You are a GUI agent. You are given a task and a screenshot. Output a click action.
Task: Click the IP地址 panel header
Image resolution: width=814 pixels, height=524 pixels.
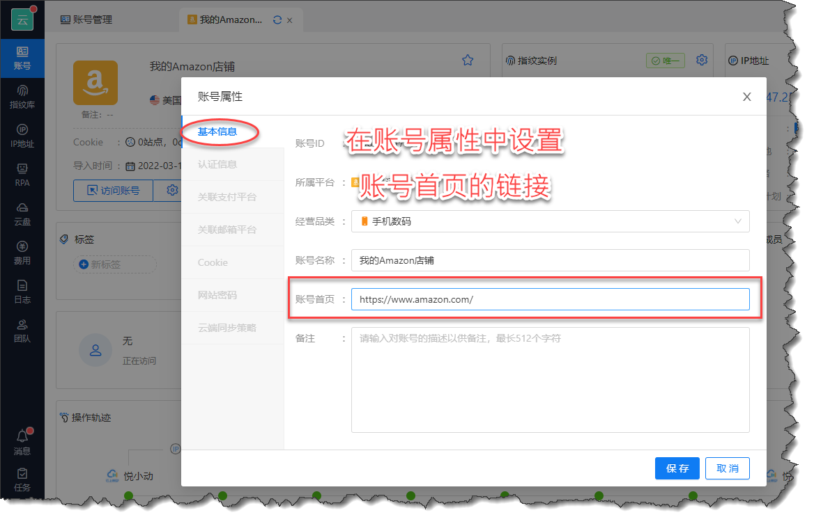point(748,61)
